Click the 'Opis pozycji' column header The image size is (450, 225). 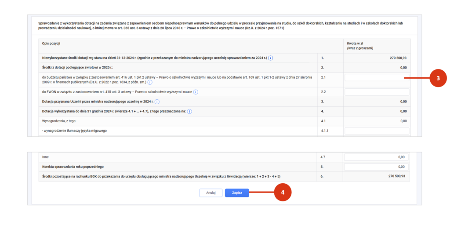[x=51, y=44]
